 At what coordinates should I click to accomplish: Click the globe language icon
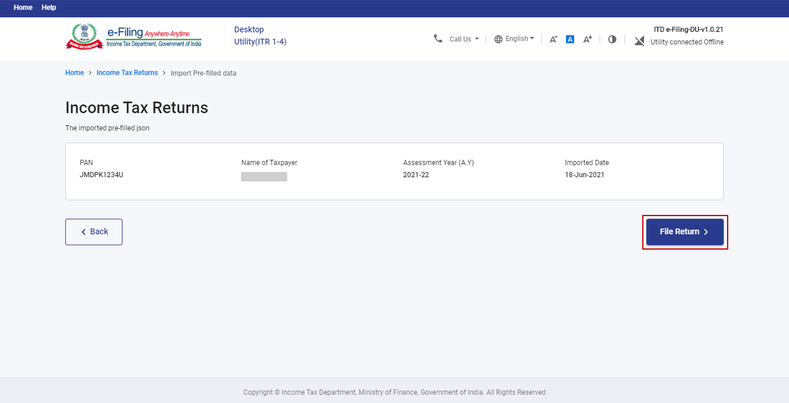pyautogui.click(x=498, y=39)
